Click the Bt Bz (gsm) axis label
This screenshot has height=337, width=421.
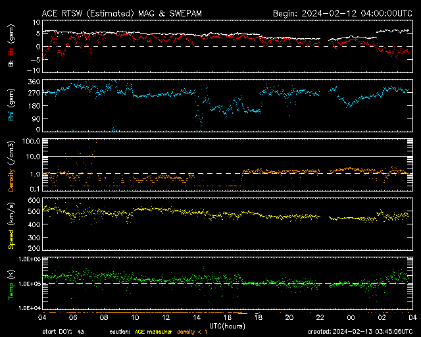[11, 46]
